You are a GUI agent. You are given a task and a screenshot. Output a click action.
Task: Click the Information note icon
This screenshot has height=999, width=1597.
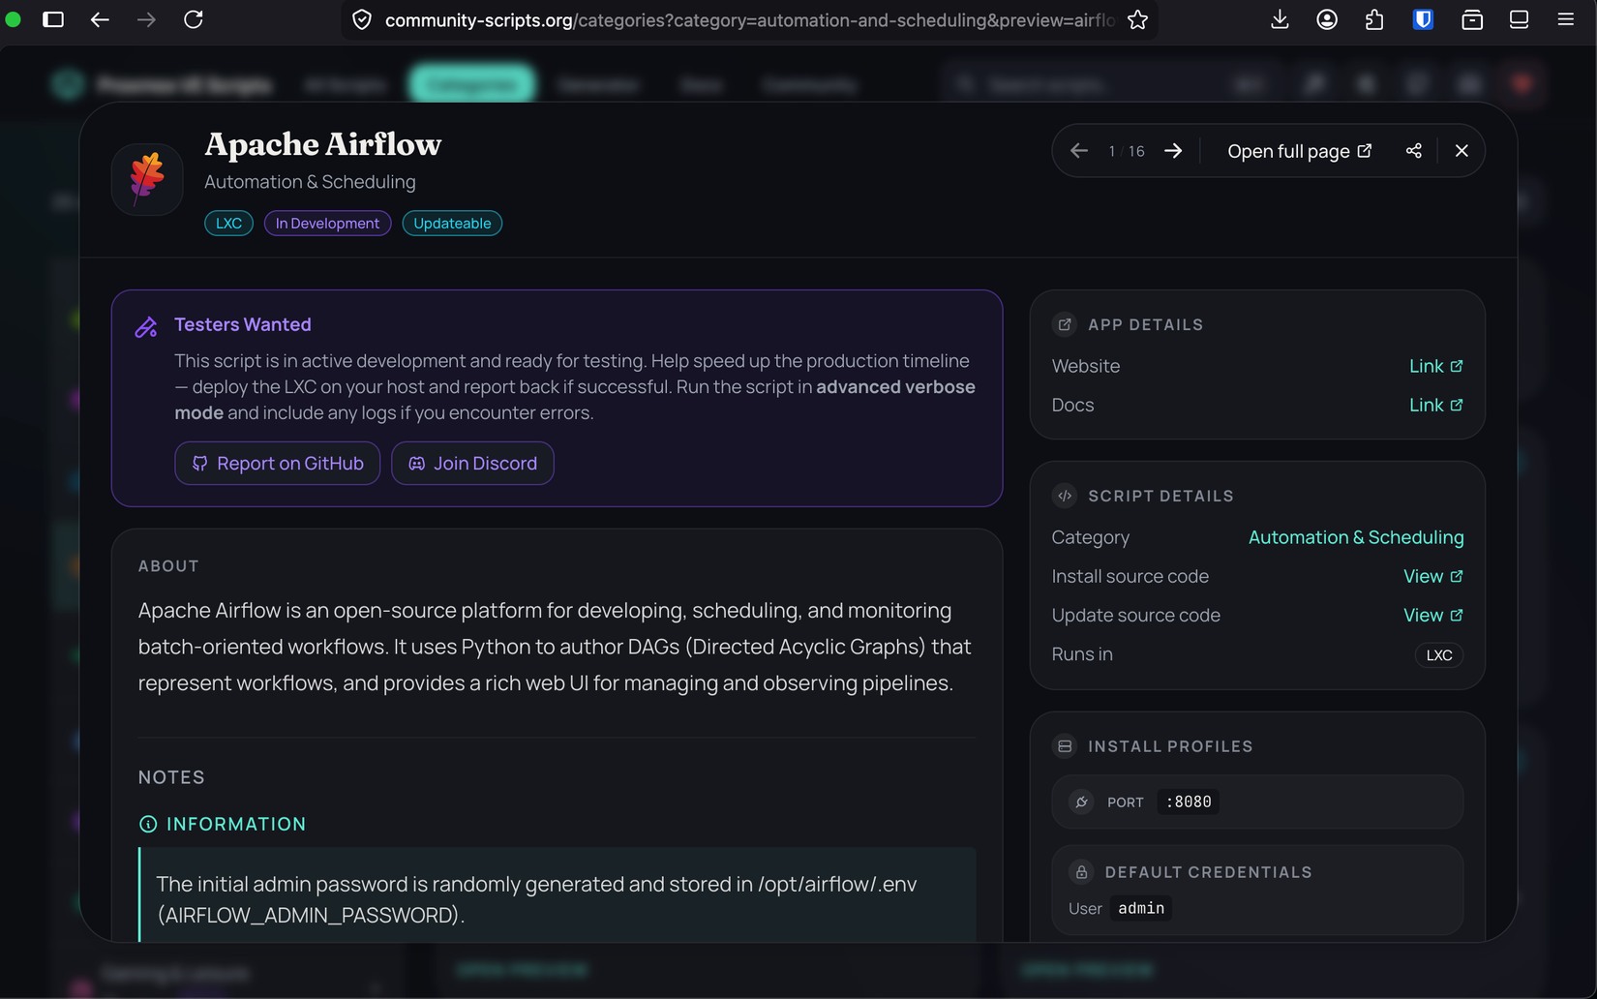click(x=148, y=825)
